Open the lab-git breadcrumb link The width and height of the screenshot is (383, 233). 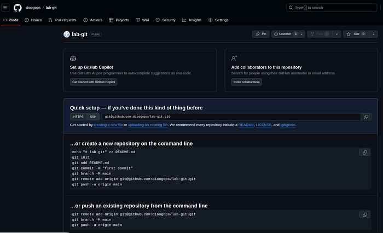[x=51, y=8]
